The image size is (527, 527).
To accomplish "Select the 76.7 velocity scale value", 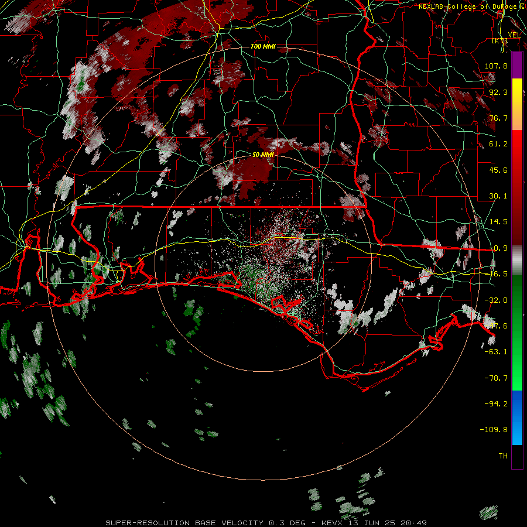I will pyautogui.click(x=498, y=118).
